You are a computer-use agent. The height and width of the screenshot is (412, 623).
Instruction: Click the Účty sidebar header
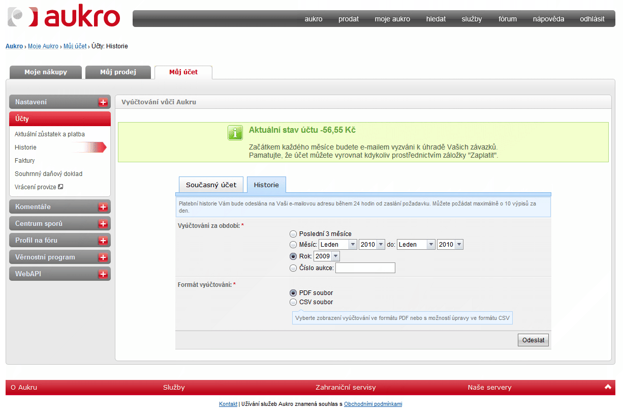[60, 119]
